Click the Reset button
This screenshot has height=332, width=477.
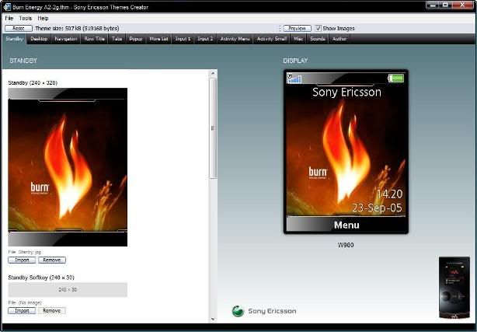coord(19,28)
